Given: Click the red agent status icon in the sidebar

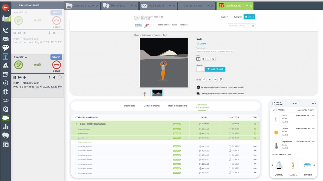Looking at the screenshot, I should pyautogui.click(x=6, y=7).
